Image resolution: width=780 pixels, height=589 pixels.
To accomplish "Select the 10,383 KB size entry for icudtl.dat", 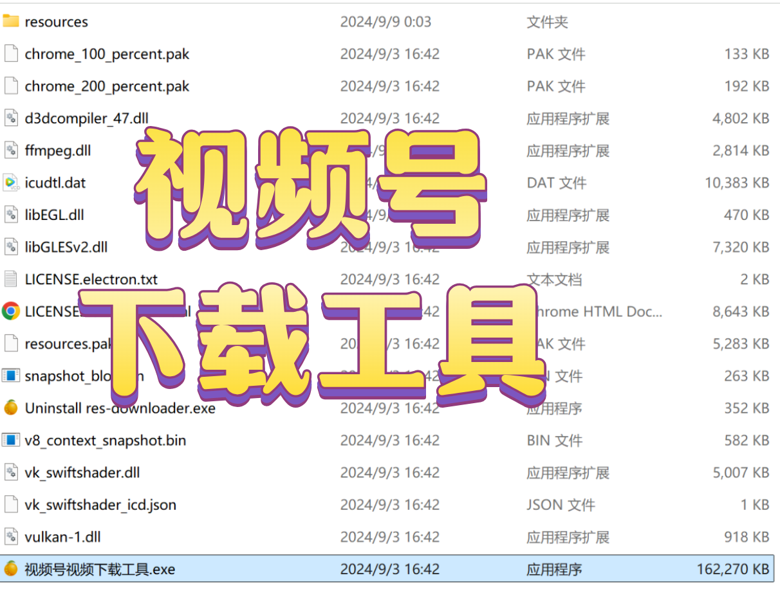I will 737,183.
